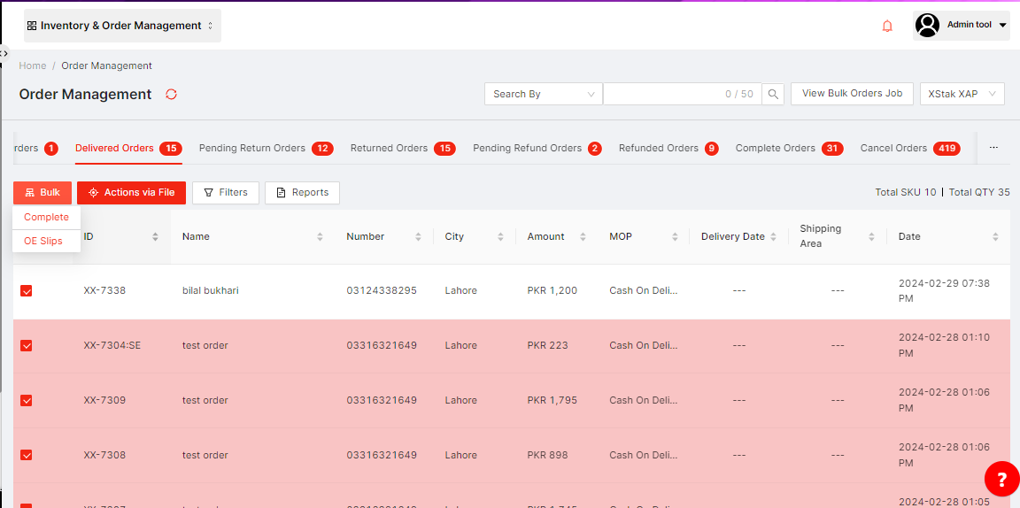The image size is (1020, 508).
Task: Uncheck the checkbox for order XX-7304:SE
Action: pyautogui.click(x=27, y=345)
